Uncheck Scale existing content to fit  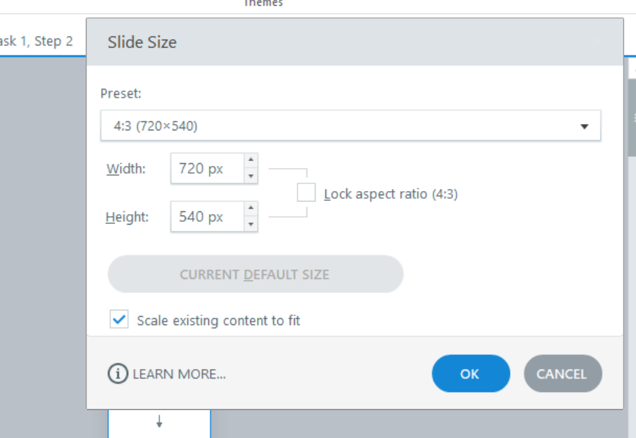pos(120,320)
